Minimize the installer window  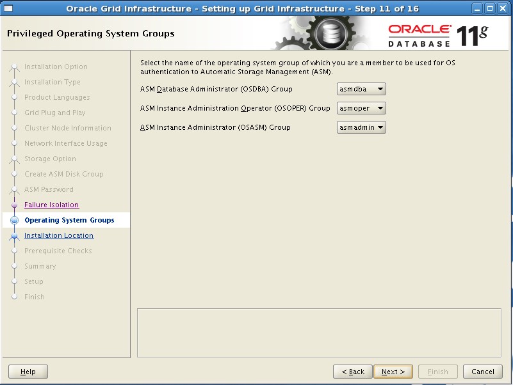[477, 8]
